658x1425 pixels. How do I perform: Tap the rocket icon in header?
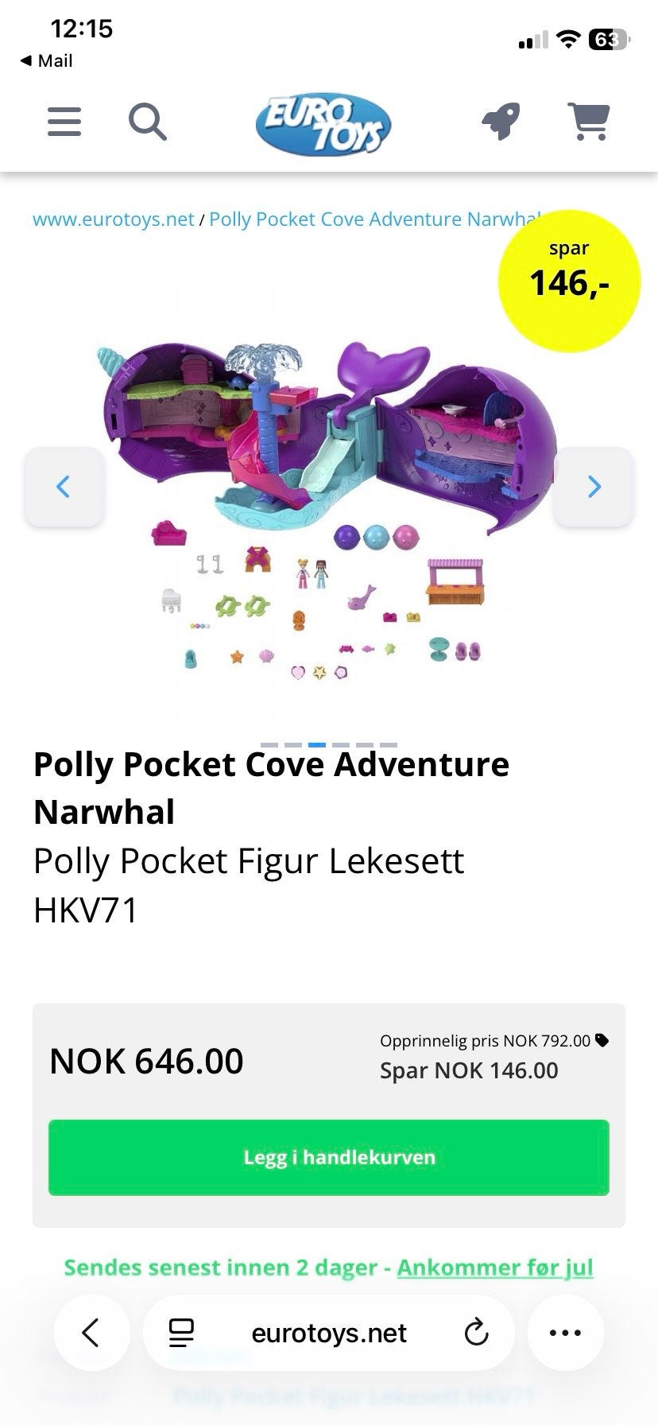coord(501,122)
